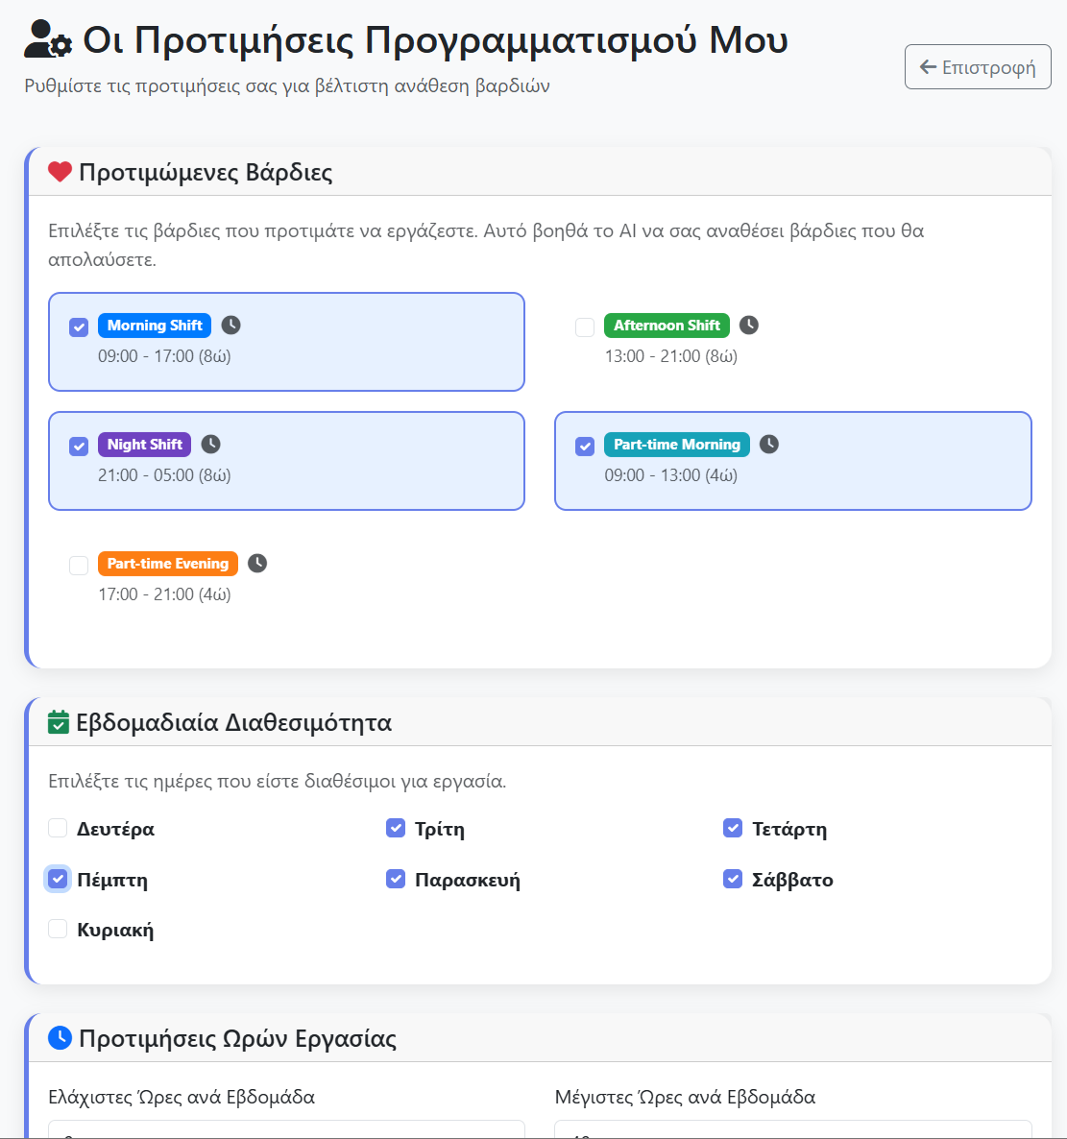Click clock icon next to Part-time Morning

pyautogui.click(x=769, y=445)
